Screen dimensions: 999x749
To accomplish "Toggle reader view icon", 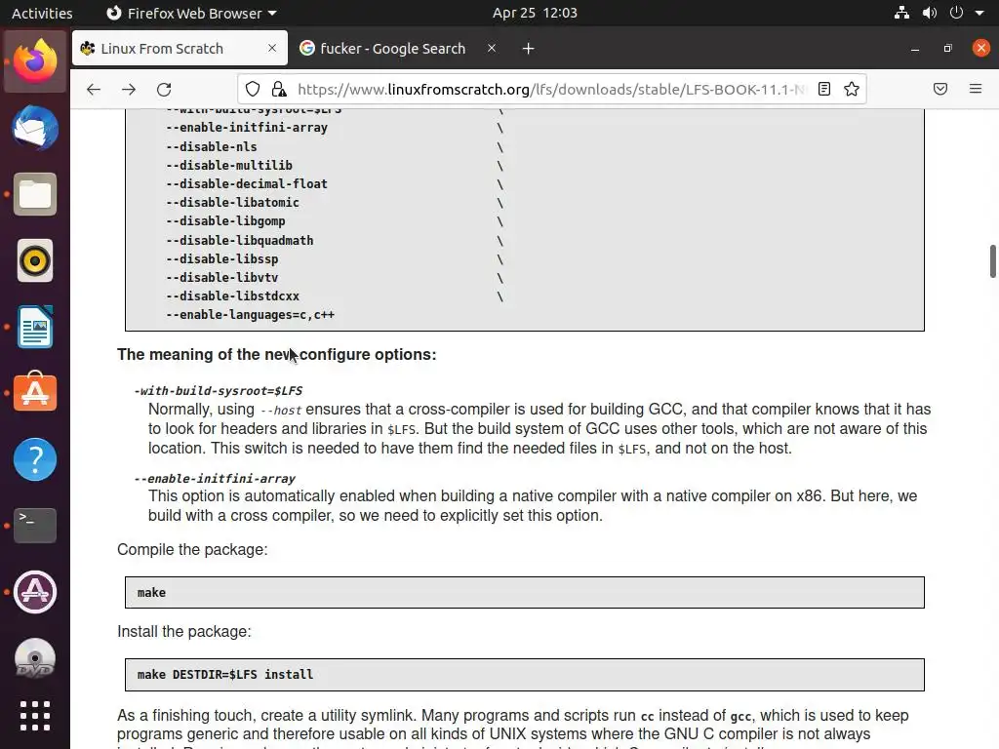I will pos(823,89).
